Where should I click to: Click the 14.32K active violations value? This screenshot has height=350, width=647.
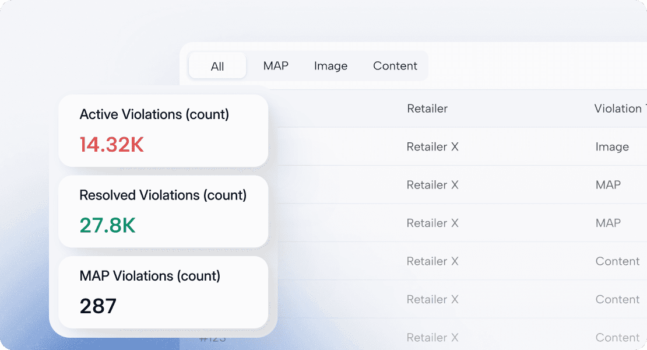(x=112, y=145)
